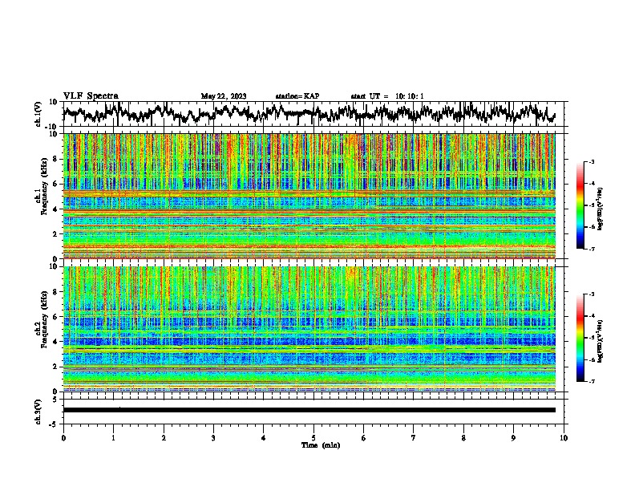Click the "6" kHz tick of ch.1 frequency axis
This screenshot has width=635, height=491.
[x=57, y=184]
